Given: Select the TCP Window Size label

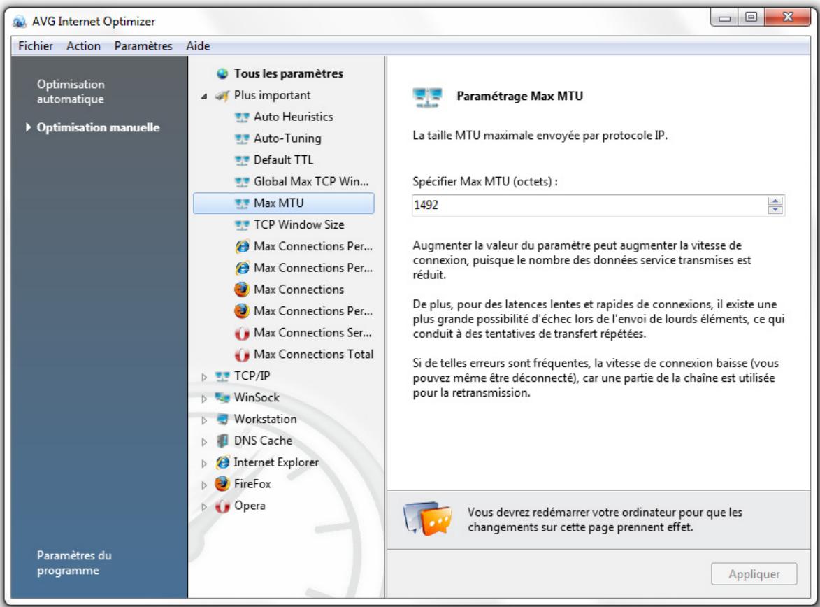Looking at the screenshot, I should tap(299, 224).
